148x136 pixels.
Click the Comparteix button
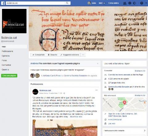coord(39,55)
